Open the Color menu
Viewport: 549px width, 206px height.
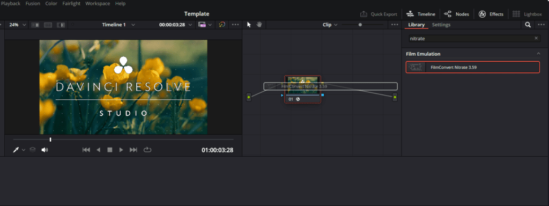tap(51, 4)
